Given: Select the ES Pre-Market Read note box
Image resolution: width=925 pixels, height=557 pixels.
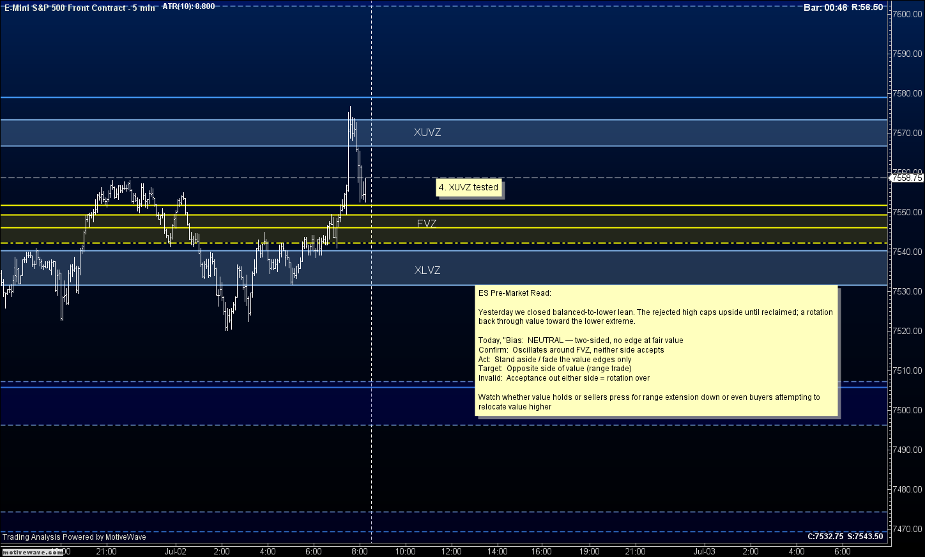Looking at the screenshot, I should (x=656, y=351).
